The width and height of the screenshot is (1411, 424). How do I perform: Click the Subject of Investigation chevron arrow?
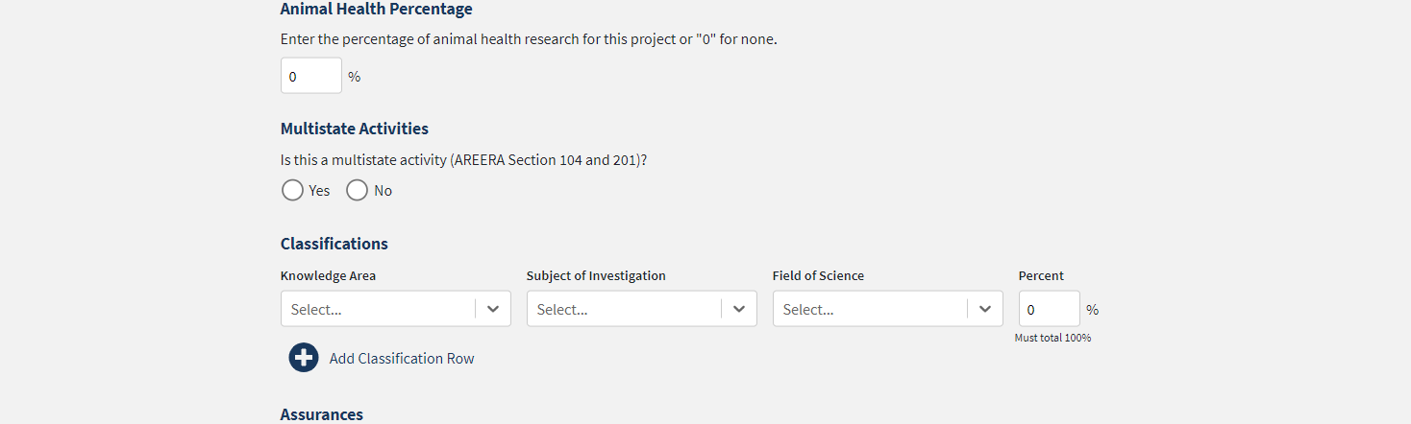(739, 309)
